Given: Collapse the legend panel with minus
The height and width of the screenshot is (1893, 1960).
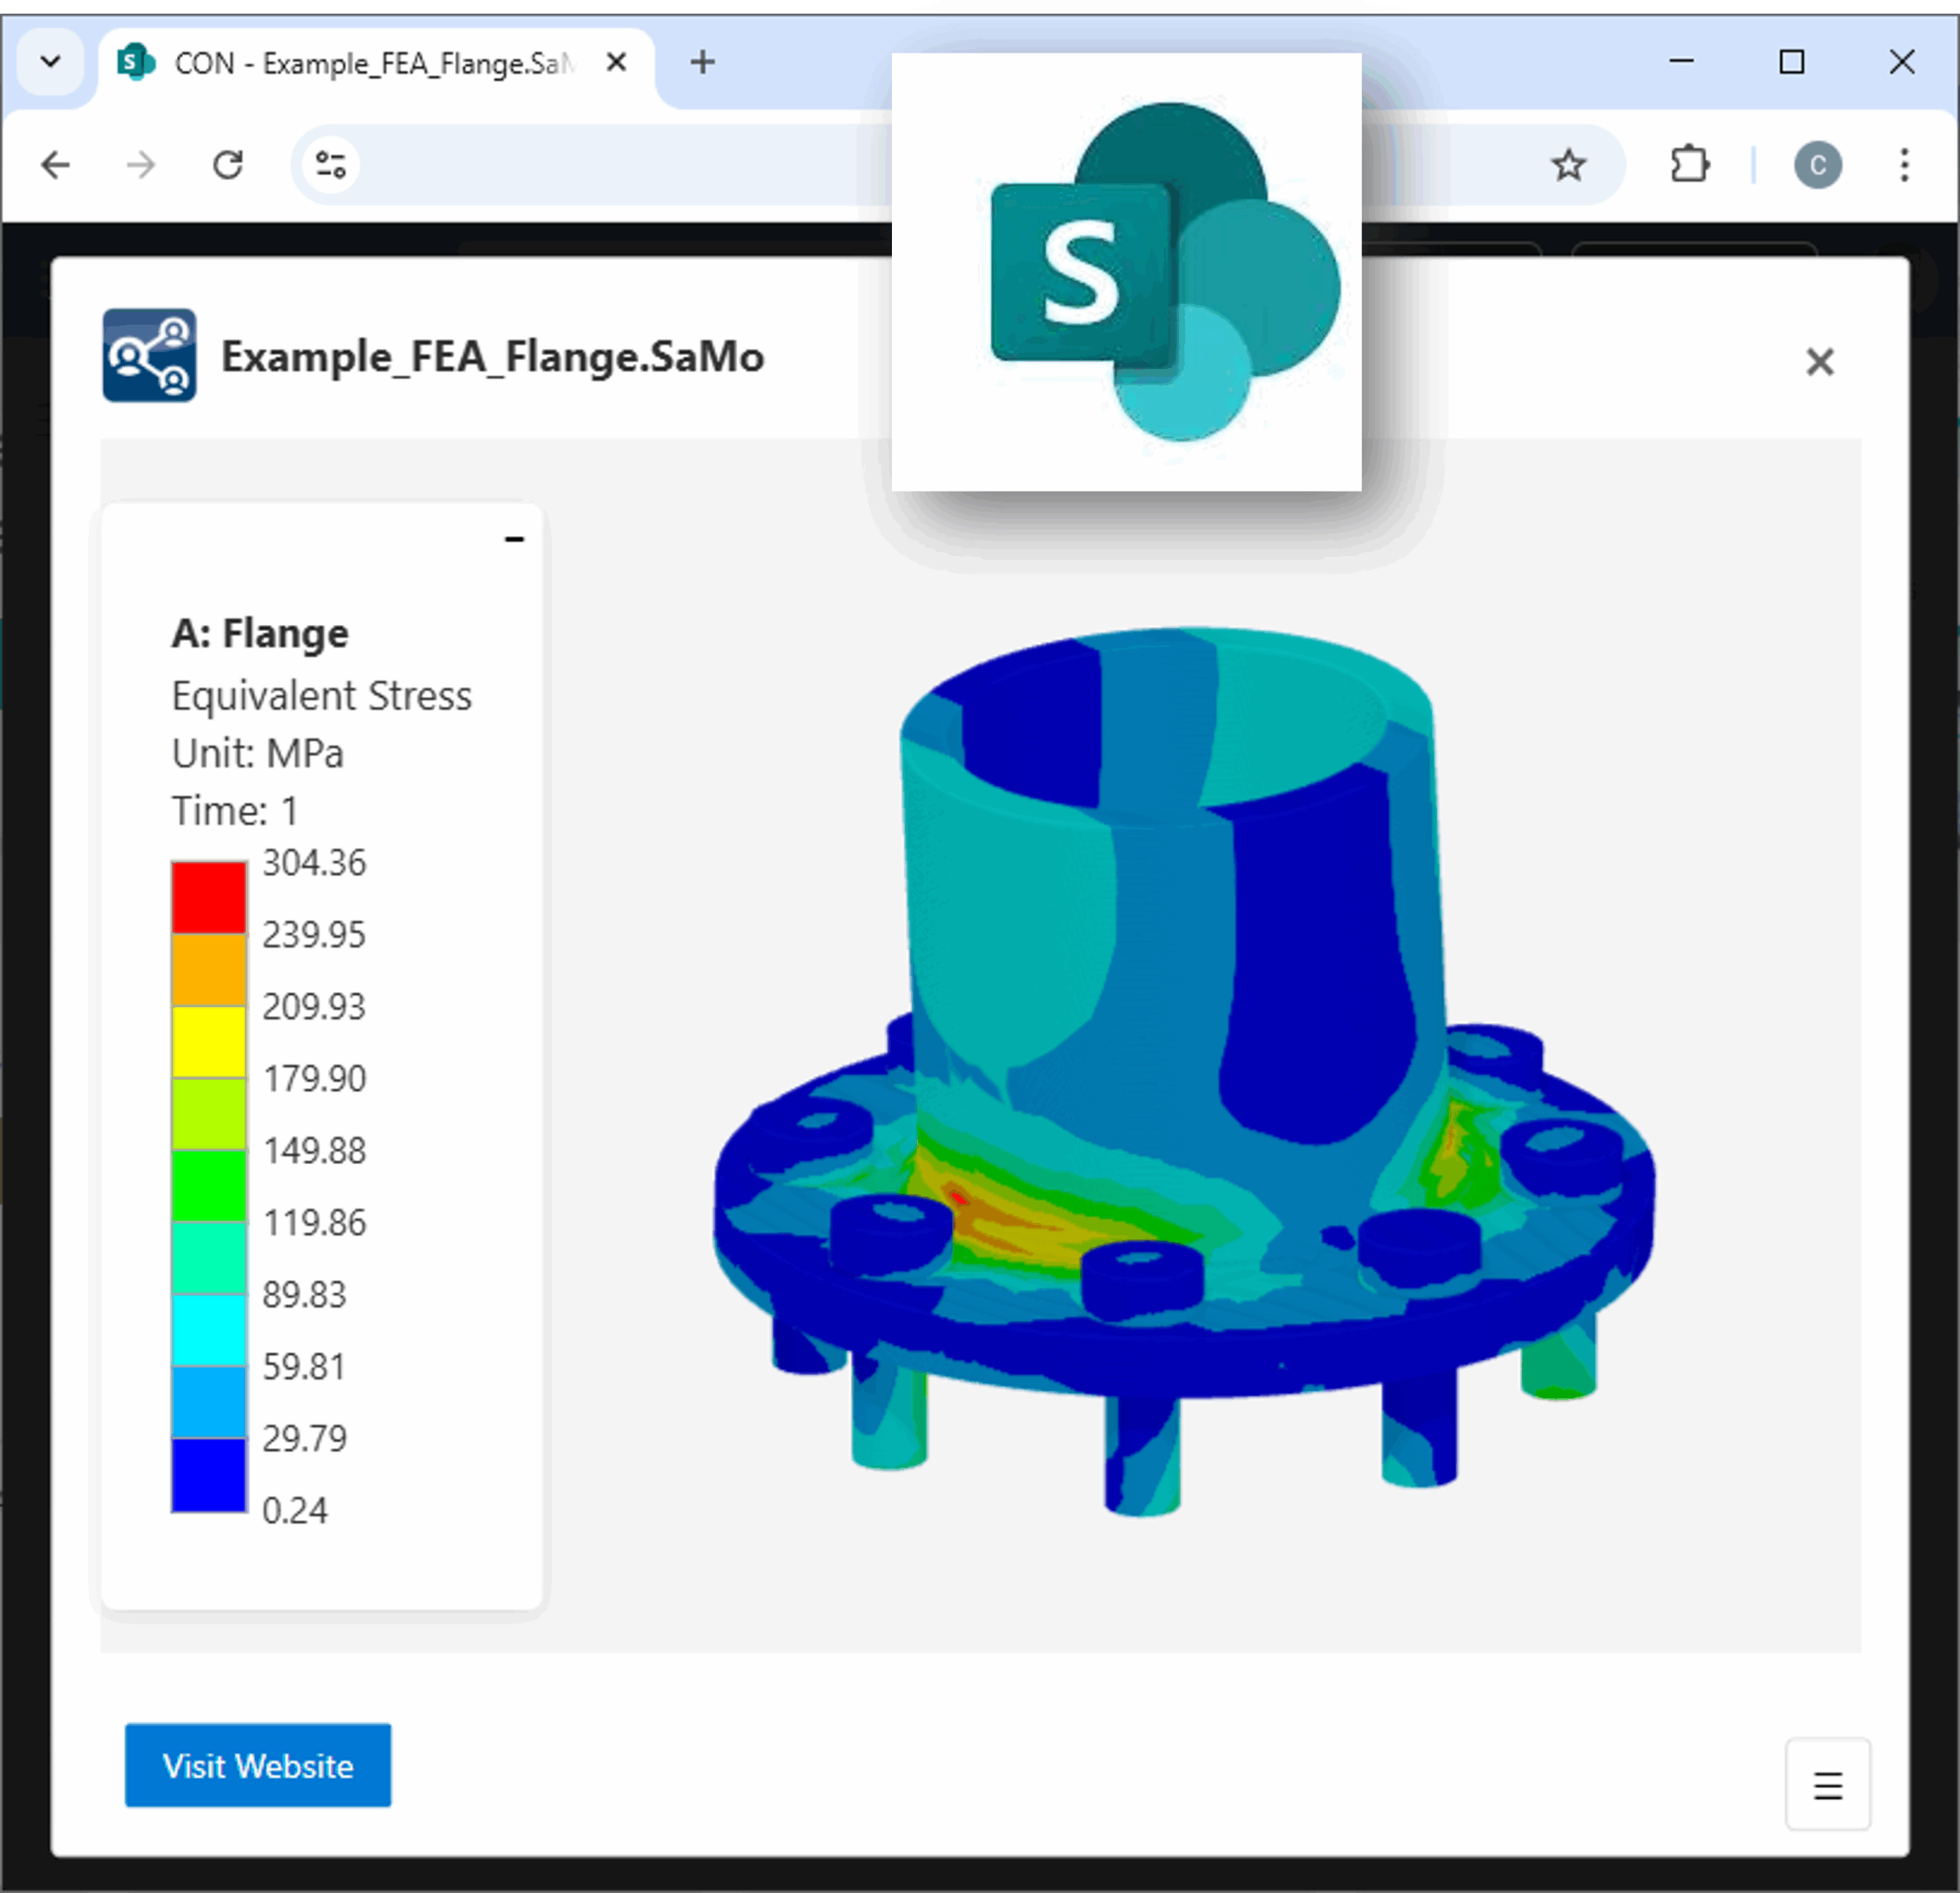Looking at the screenshot, I should pyautogui.click(x=514, y=540).
